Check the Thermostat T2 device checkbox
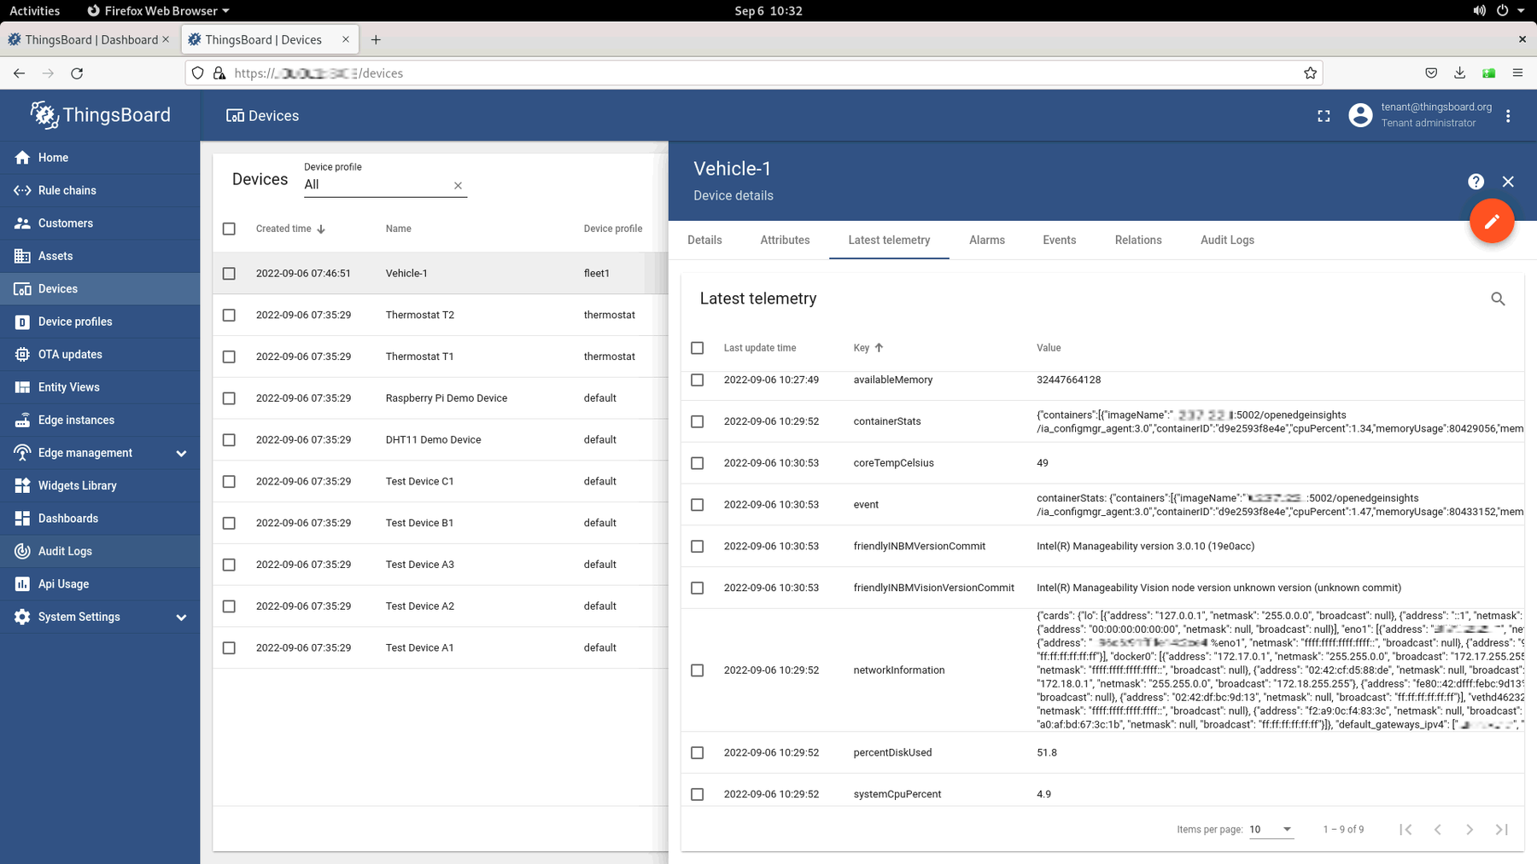This screenshot has width=1537, height=864. click(x=229, y=315)
